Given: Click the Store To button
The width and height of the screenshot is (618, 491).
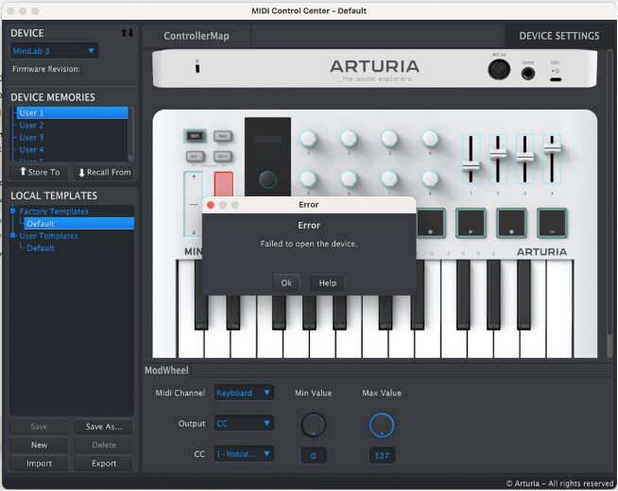Looking at the screenshot, I should click(40, 172).
